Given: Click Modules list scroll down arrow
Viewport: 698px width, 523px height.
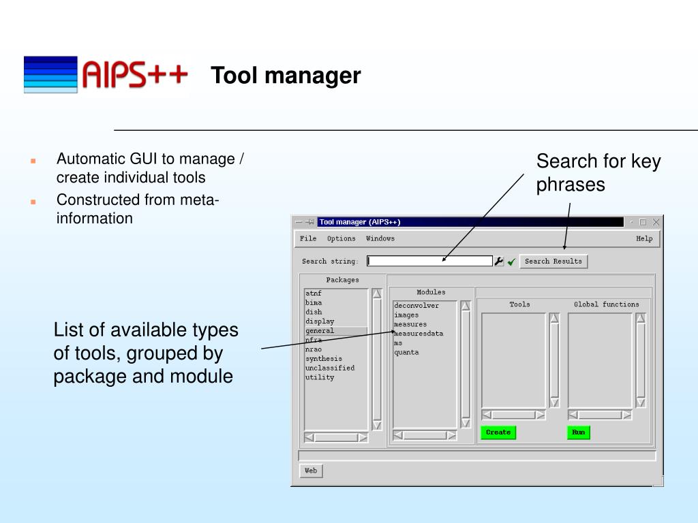Looking at the screenshot, I should tap(466, 422).
